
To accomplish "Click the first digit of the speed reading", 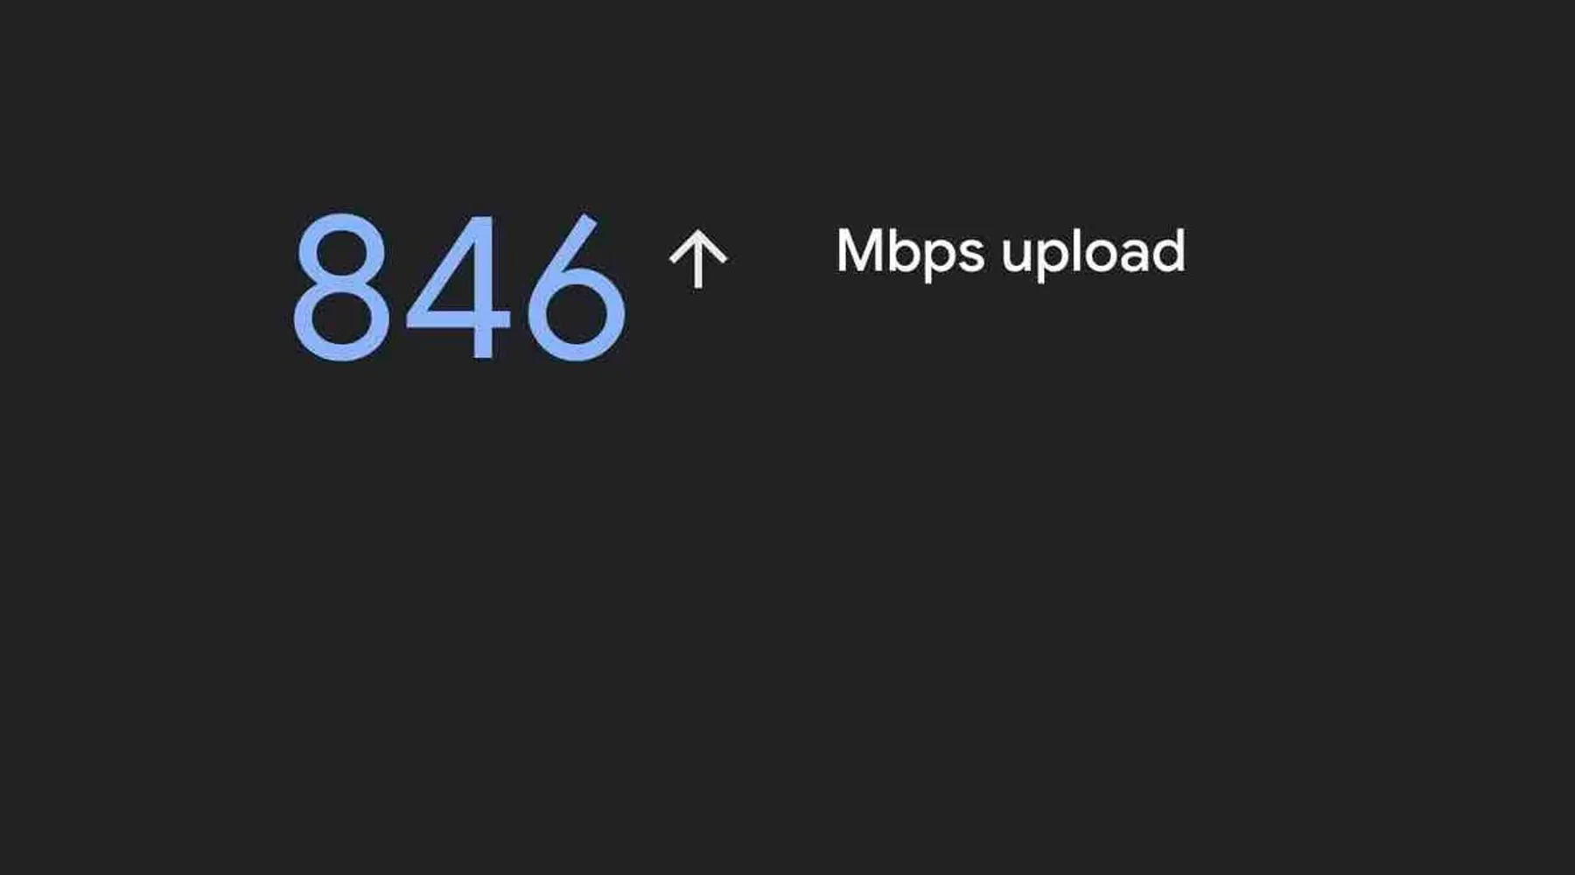I will [x=341, y=287].
